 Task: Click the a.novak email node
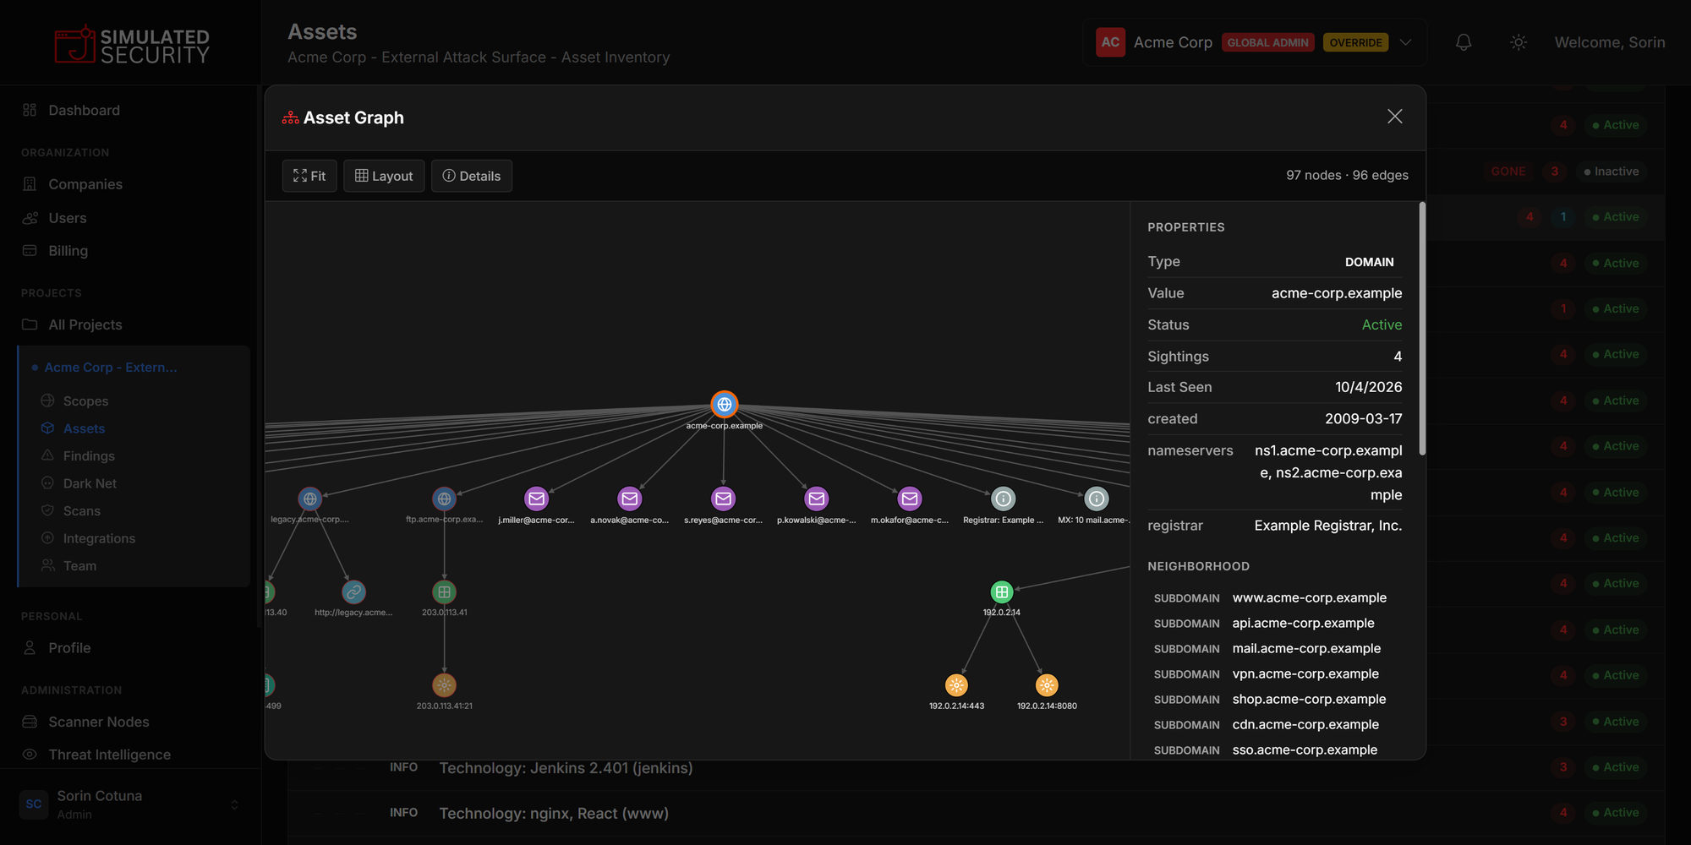630,499
